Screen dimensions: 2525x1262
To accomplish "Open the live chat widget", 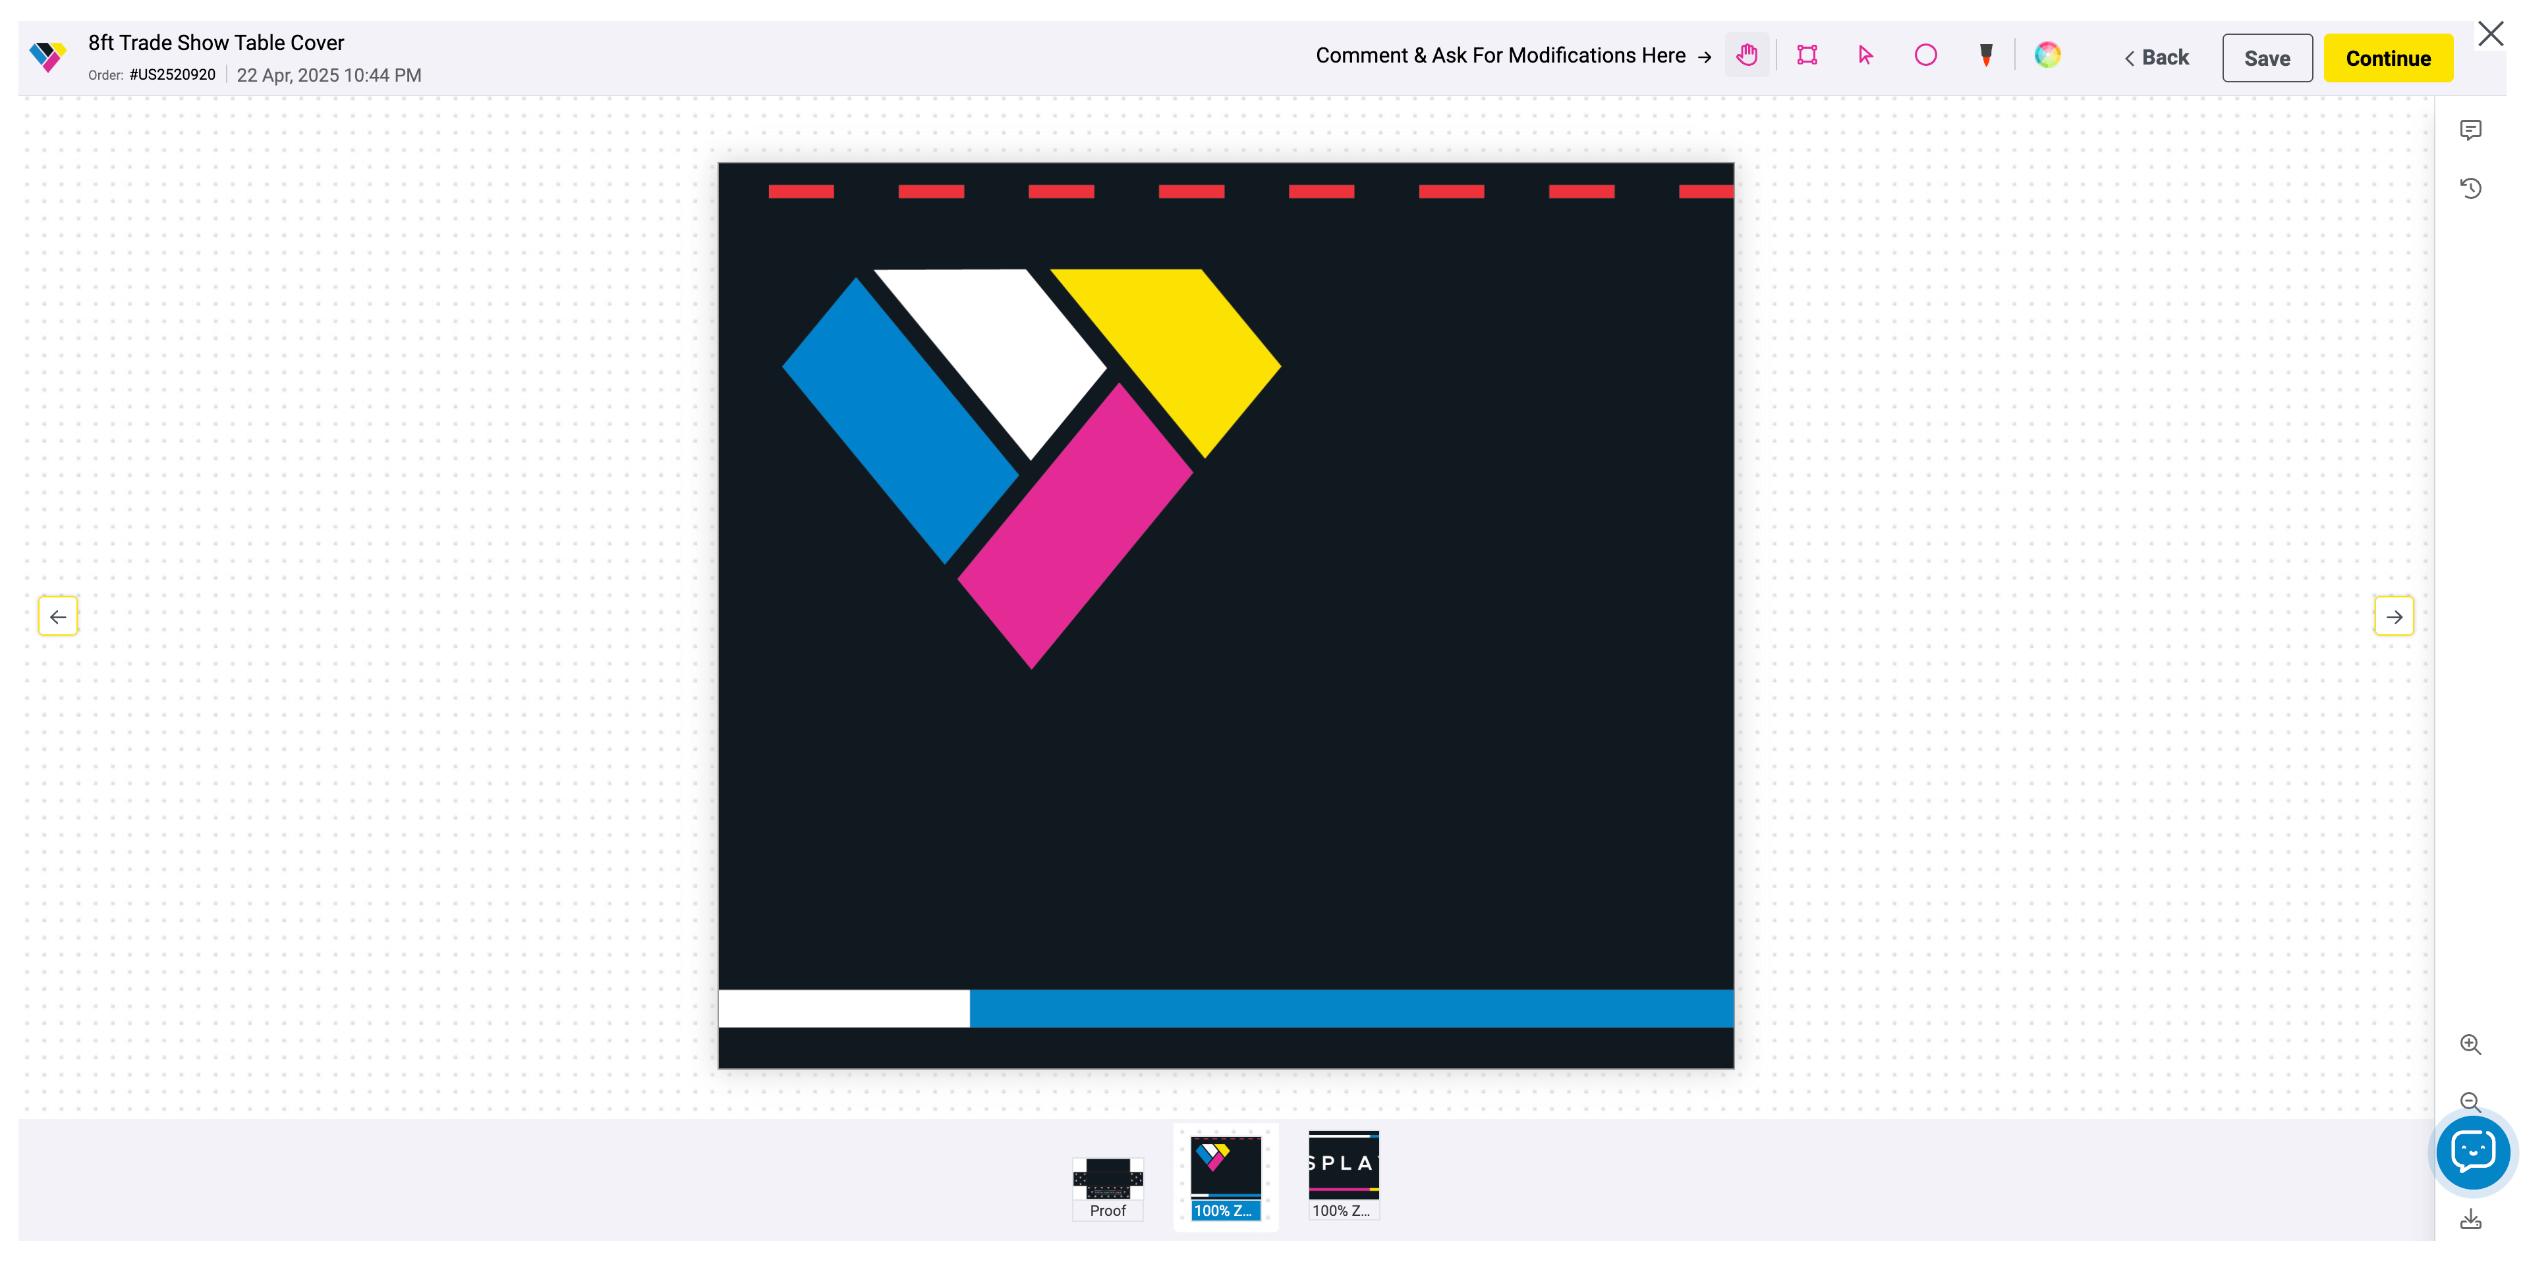I will pyautogui.click(x=2472, y=1152).
